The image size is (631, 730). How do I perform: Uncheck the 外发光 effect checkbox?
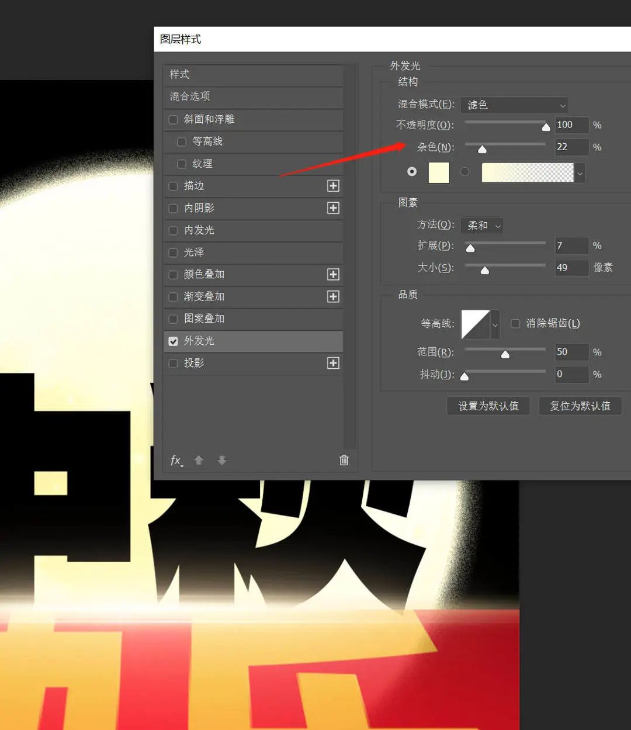(x=174, y=341)
